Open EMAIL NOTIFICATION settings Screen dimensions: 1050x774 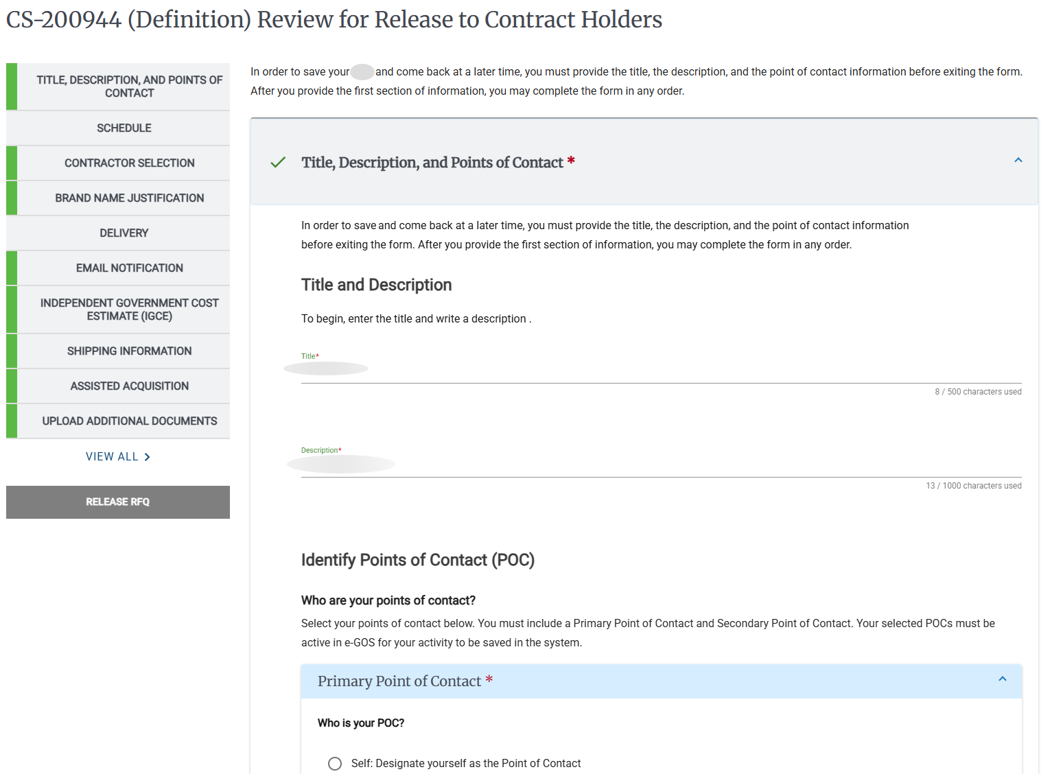click(x=130, y=268)
